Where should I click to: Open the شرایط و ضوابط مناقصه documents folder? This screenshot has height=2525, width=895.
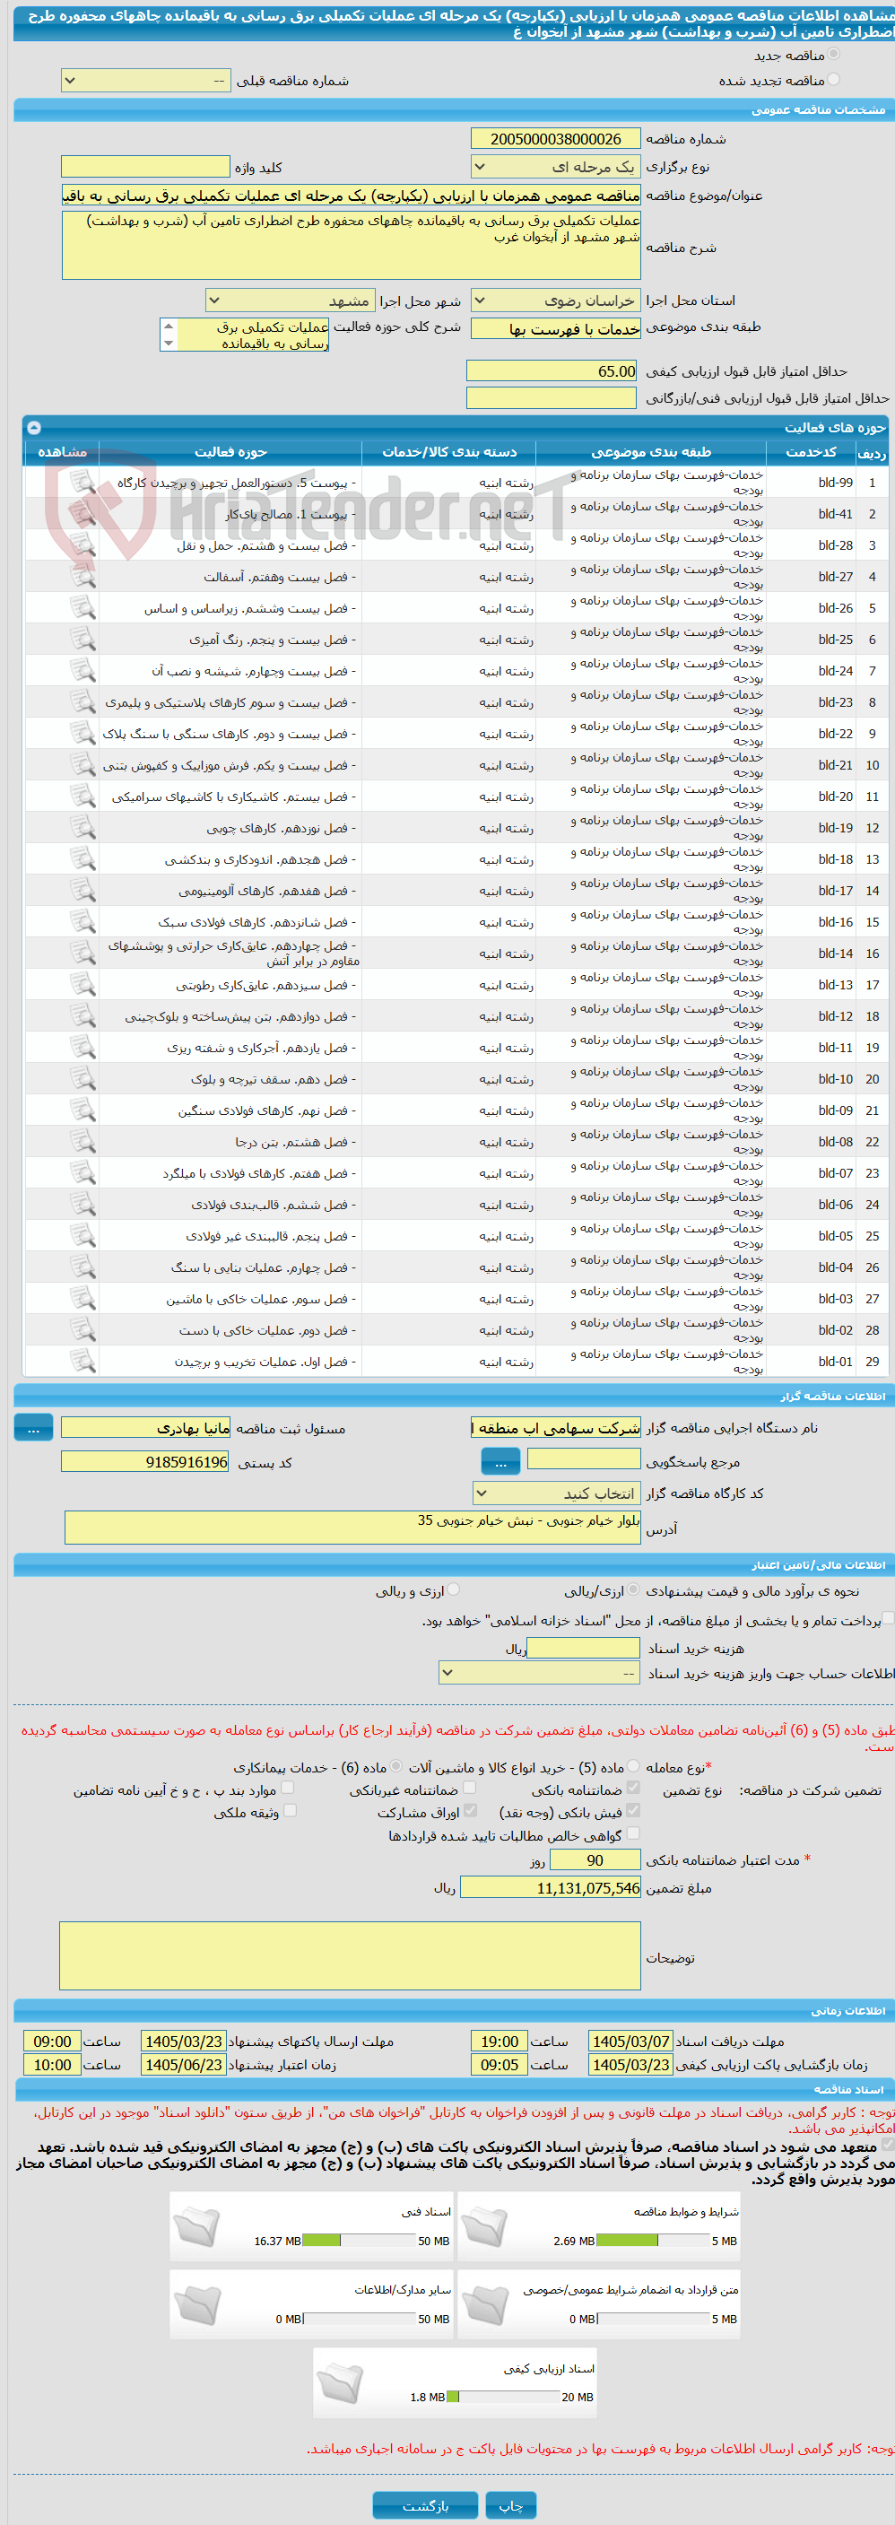pyautogui.click(x=484, y=2226)
